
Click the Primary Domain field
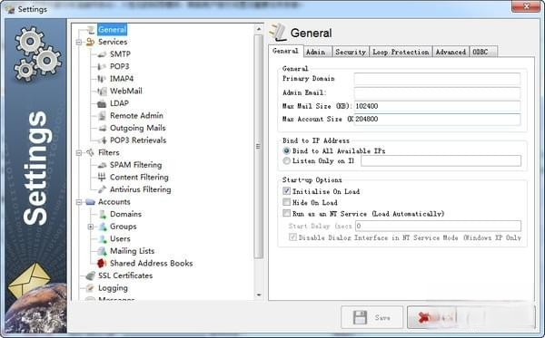(x=437, y=79)
